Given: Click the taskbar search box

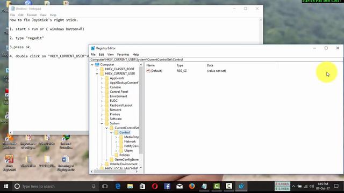Looking at the screenshot, I should (54, 186).
